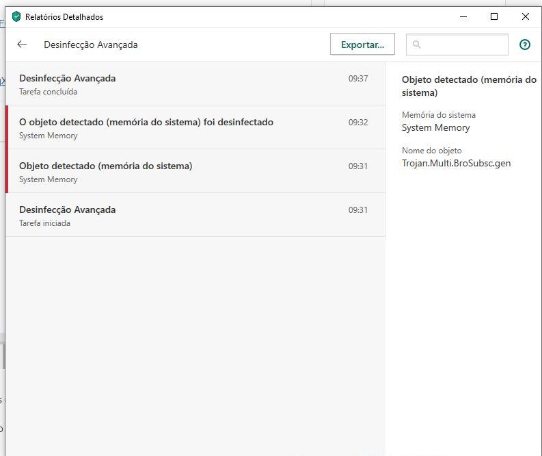Go back with the left arrow icon

[x=22, y=45]
